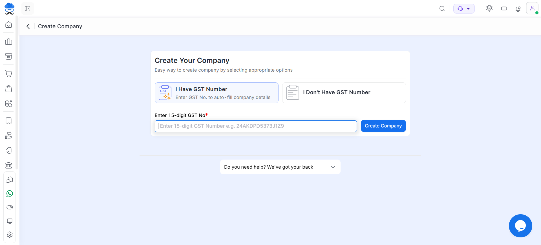
Task: Open the user profile avatar
Action: (x=532, y=8)
